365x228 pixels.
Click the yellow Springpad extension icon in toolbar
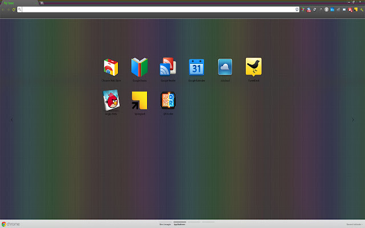pyautogui.click(x=356, y=10)
